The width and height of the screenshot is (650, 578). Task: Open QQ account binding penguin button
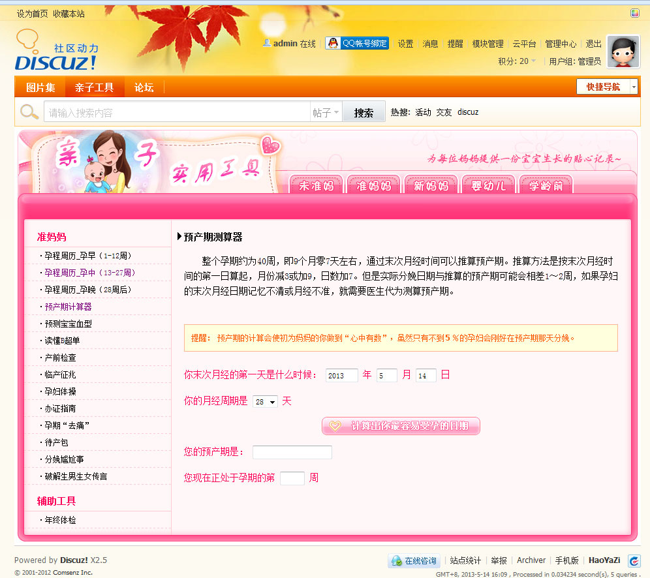(x=357, y=43)
